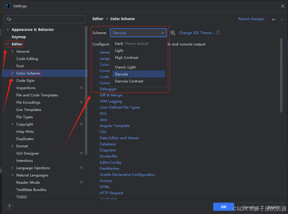Open the Scheme dropdown showing Darcula
This screenshot has height=214, width=288.
138,33
